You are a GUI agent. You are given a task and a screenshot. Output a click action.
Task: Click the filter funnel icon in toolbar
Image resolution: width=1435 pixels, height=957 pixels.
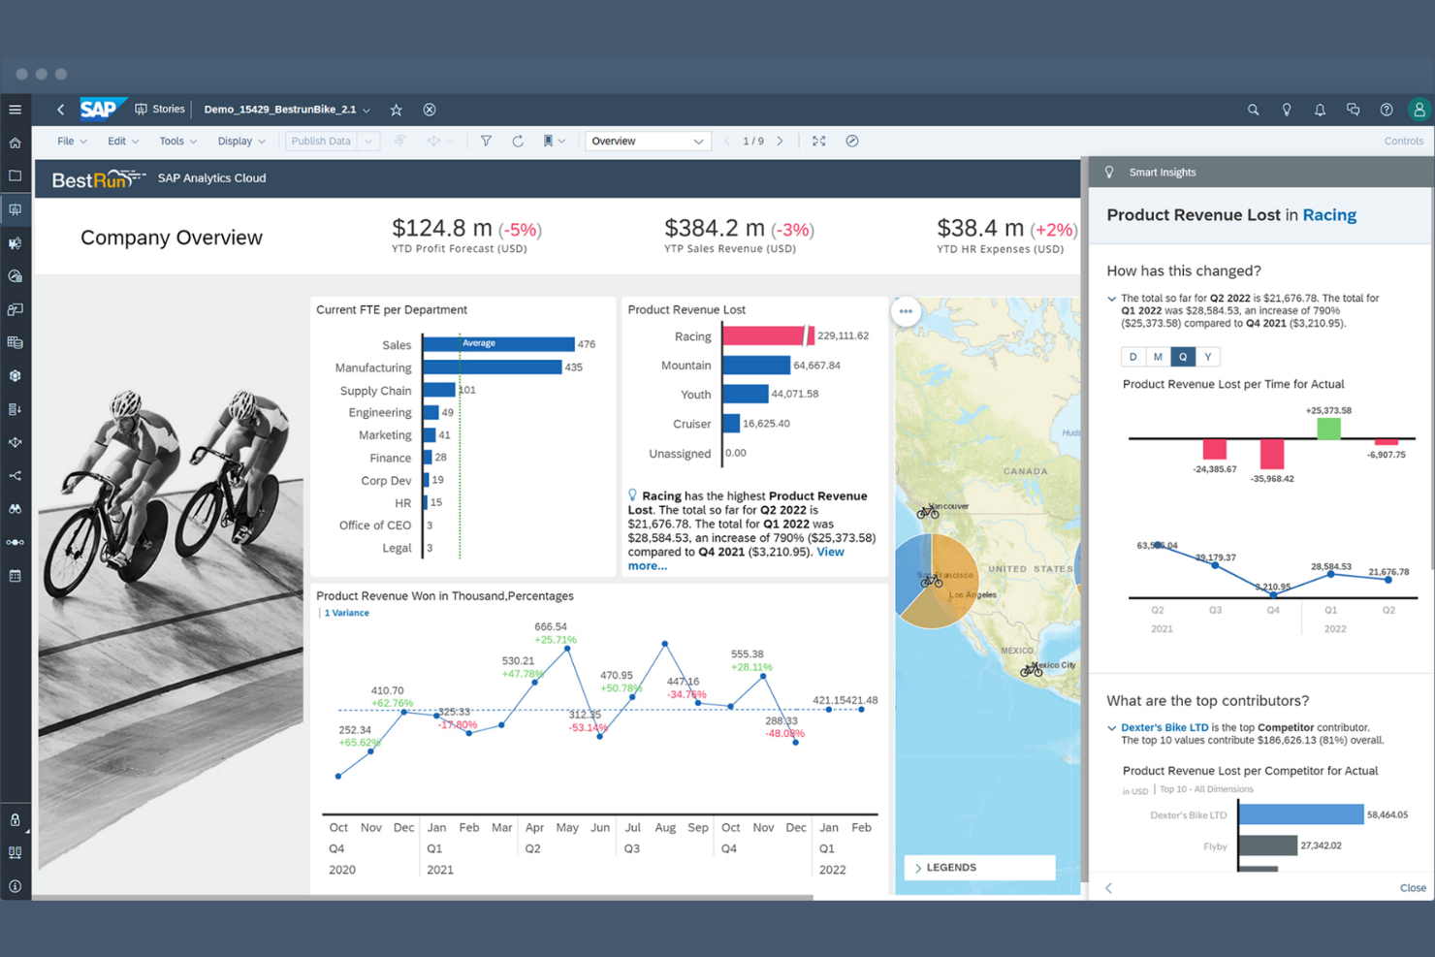(486, 141)
